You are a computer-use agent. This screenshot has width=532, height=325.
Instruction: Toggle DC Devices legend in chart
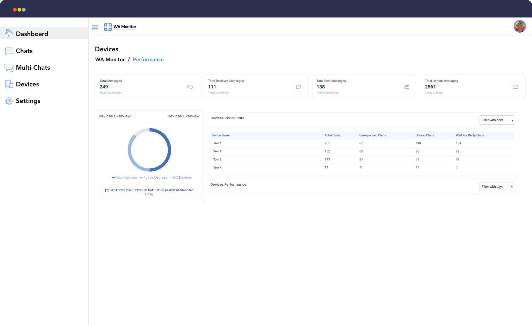tap(181, 178)
